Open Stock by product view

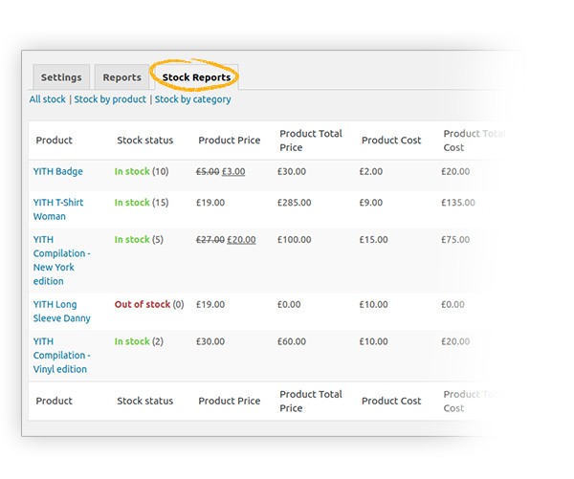(110, 99)
